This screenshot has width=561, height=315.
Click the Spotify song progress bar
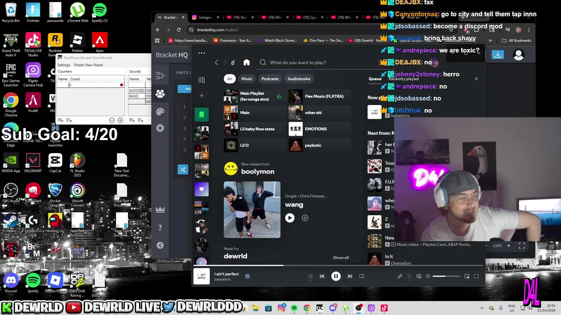click(x=338, y=265)
